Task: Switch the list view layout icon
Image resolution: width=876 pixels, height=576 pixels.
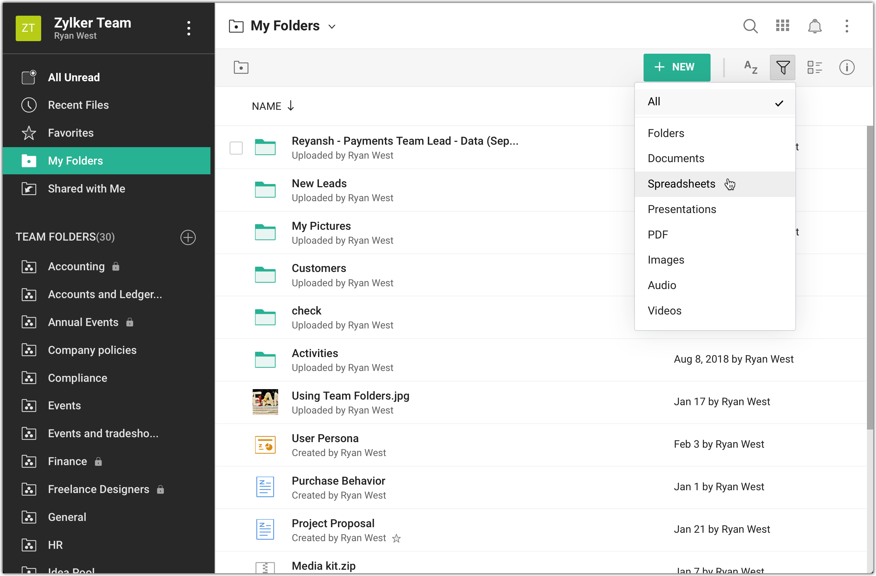Action: click(x=814, y=67)
